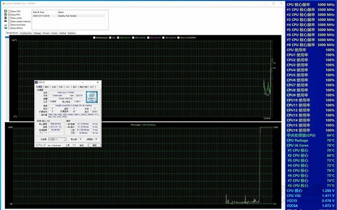Select the Stability Test Started log row
This screenshot has width=337, height=210.
[x=69, y=16]
